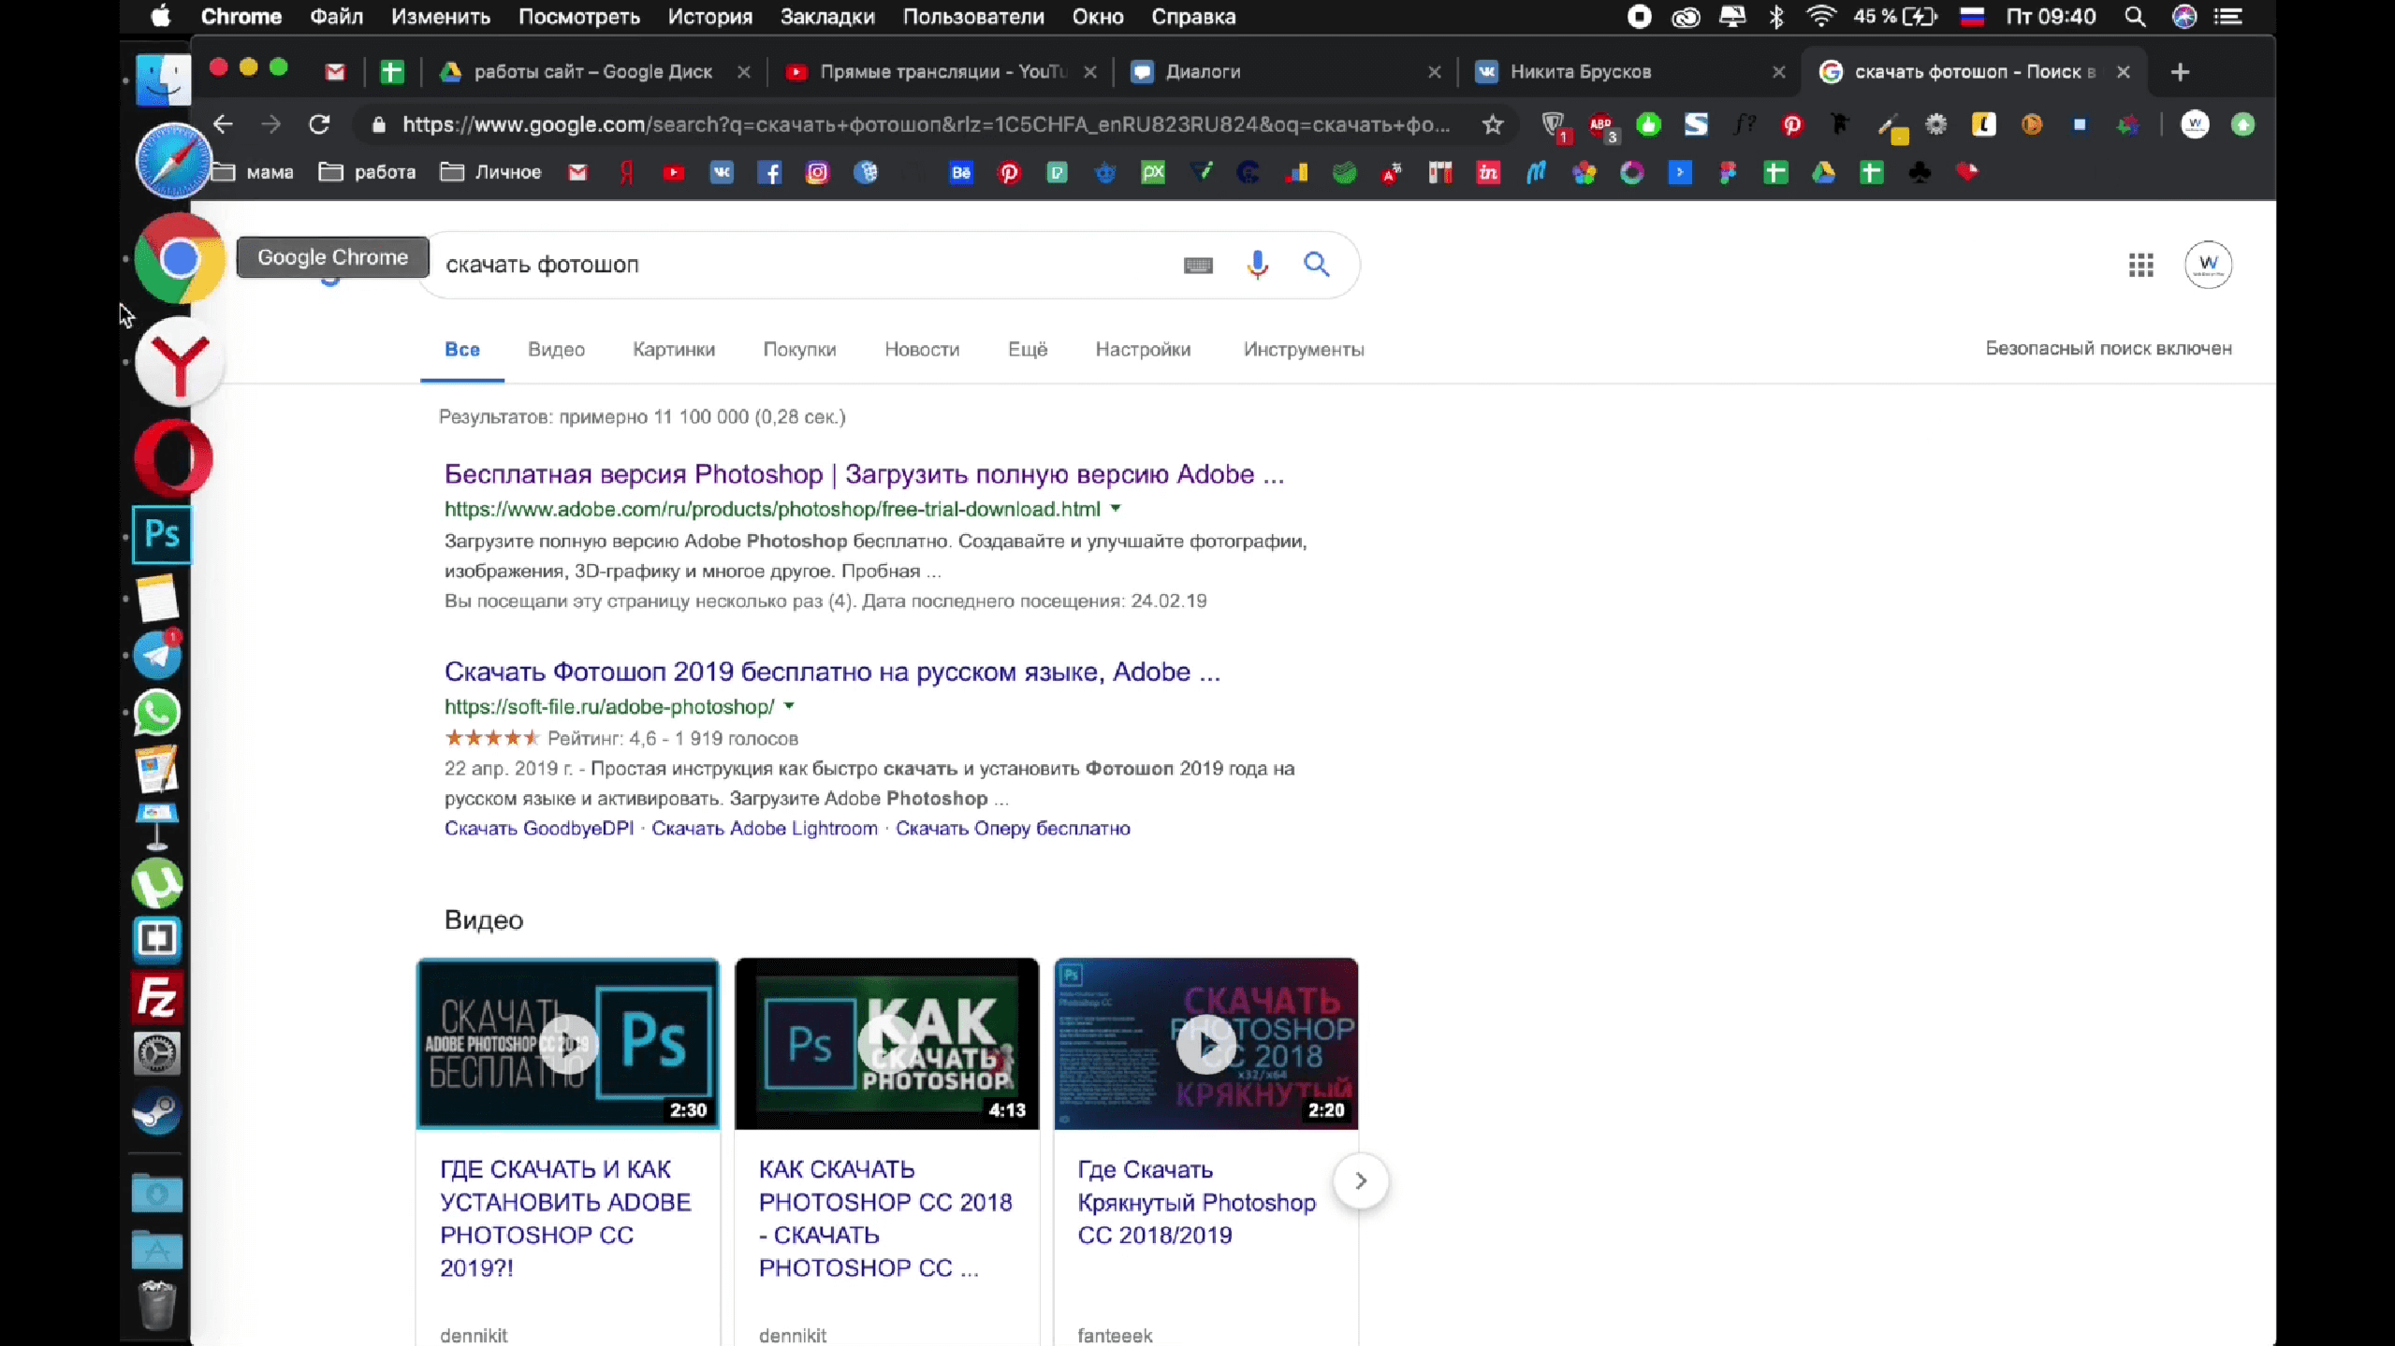
Task: Switch to работы сайт Google Диск tab
Action: (x=594, y=72)
